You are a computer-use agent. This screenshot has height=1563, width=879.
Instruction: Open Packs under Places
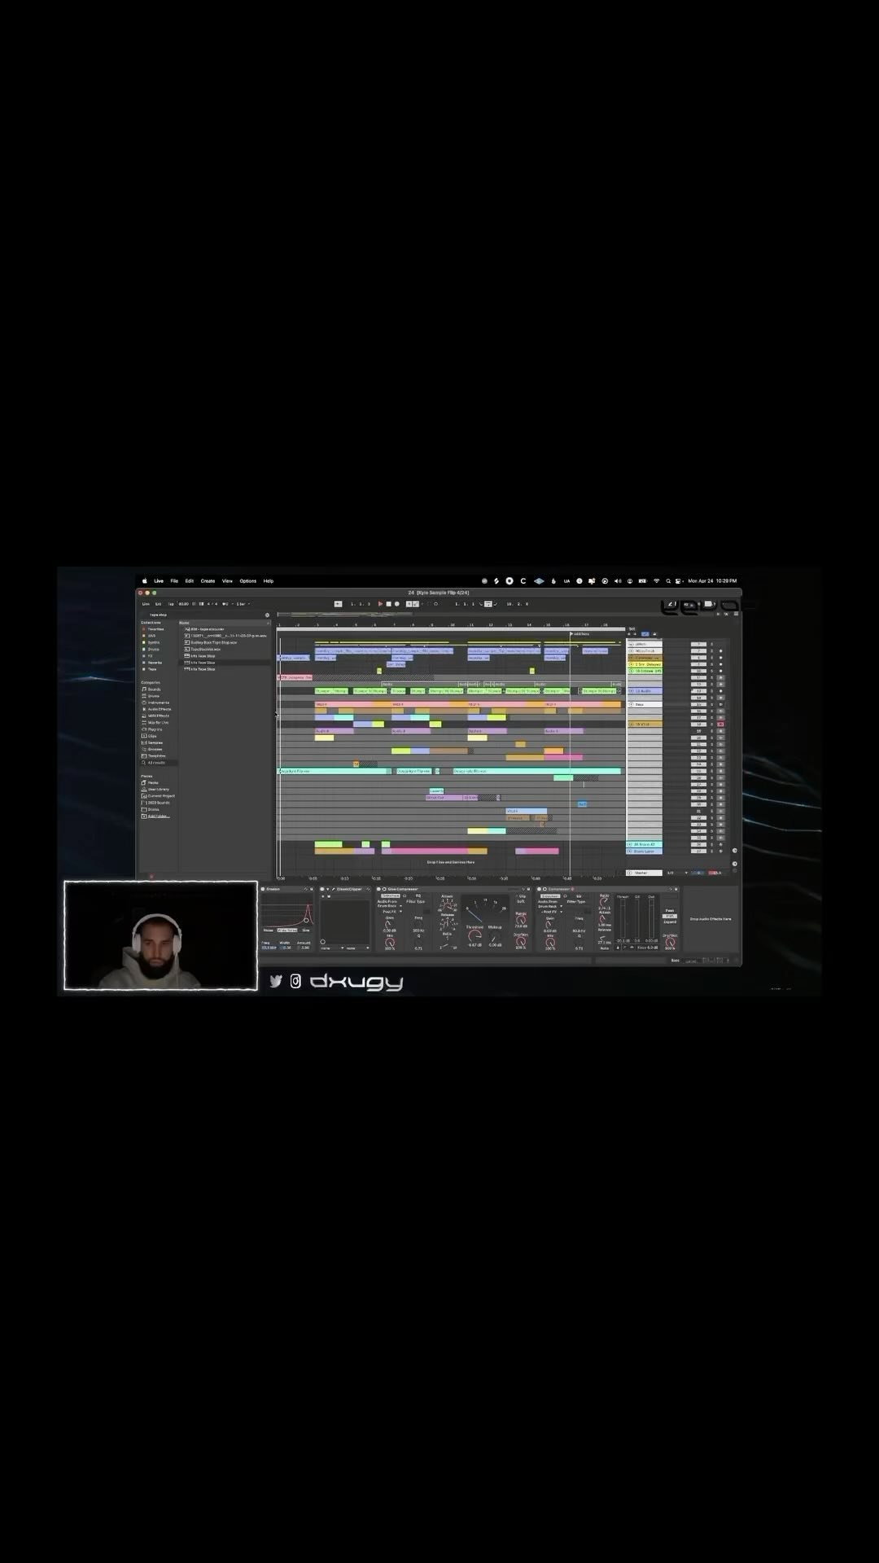(x=150, y=783)
